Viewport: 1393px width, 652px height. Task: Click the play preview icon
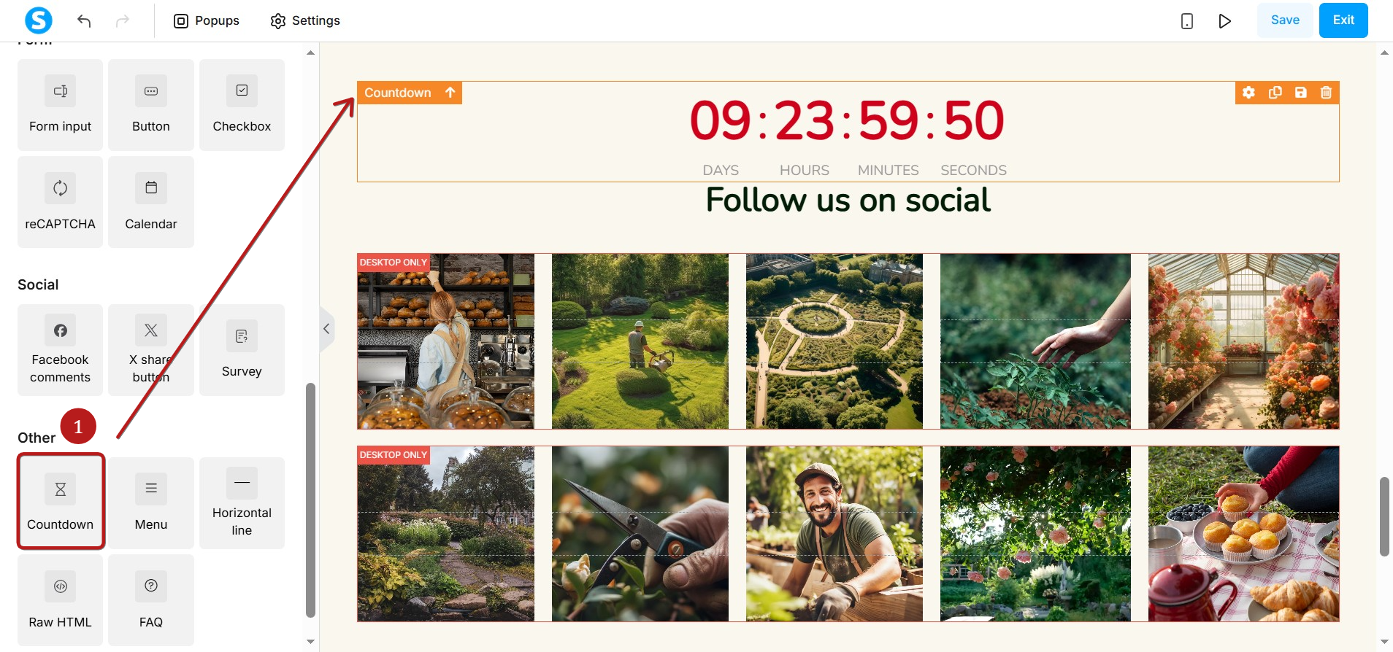coord(1224,20)
